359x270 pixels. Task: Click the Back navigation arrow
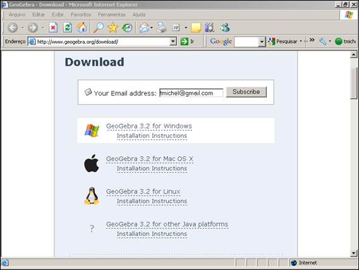[13, 27]
